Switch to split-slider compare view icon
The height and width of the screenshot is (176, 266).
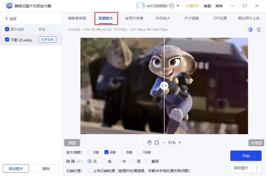click(250, 30)
